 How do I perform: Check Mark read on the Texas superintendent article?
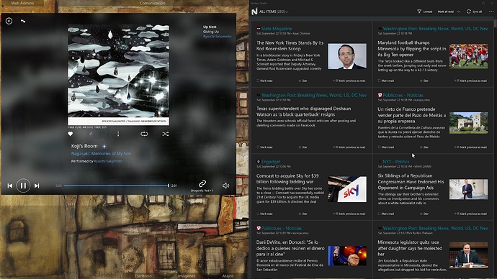(264, 147)
